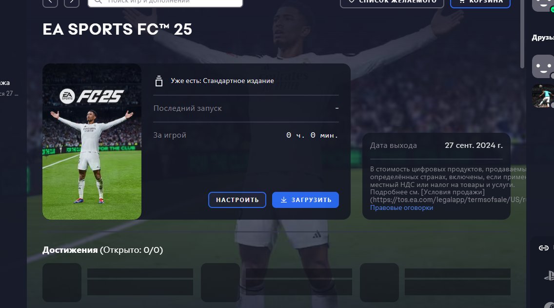This screenshot has width=554, height=308.
Task: Click the chain-link account connection icon
Action: [x=543, y=248]
